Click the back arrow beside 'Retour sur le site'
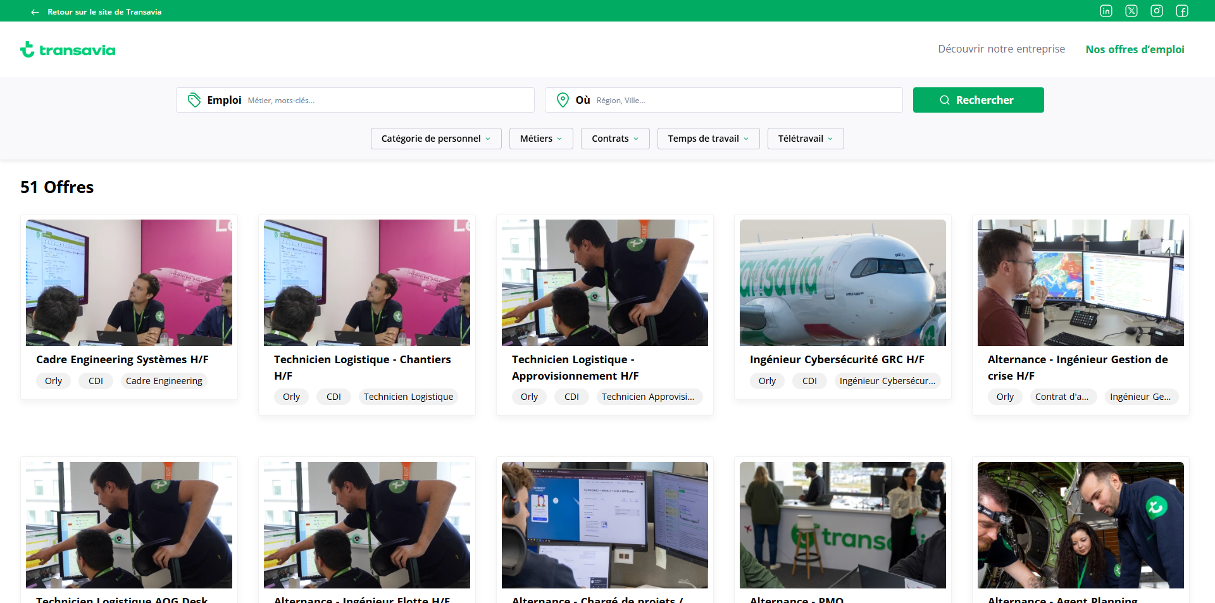1215x603 pixels. tap(35, 12)
